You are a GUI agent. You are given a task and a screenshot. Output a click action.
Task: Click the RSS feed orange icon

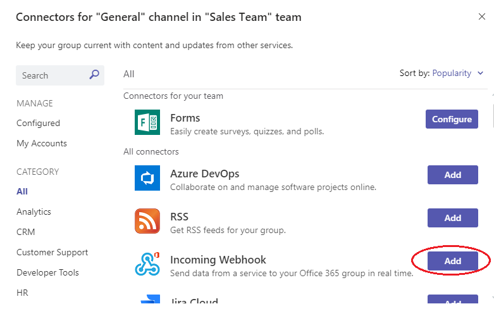(147, 221)
